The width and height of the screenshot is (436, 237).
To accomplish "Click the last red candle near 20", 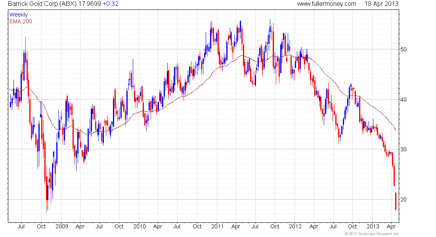I will 396,202.
